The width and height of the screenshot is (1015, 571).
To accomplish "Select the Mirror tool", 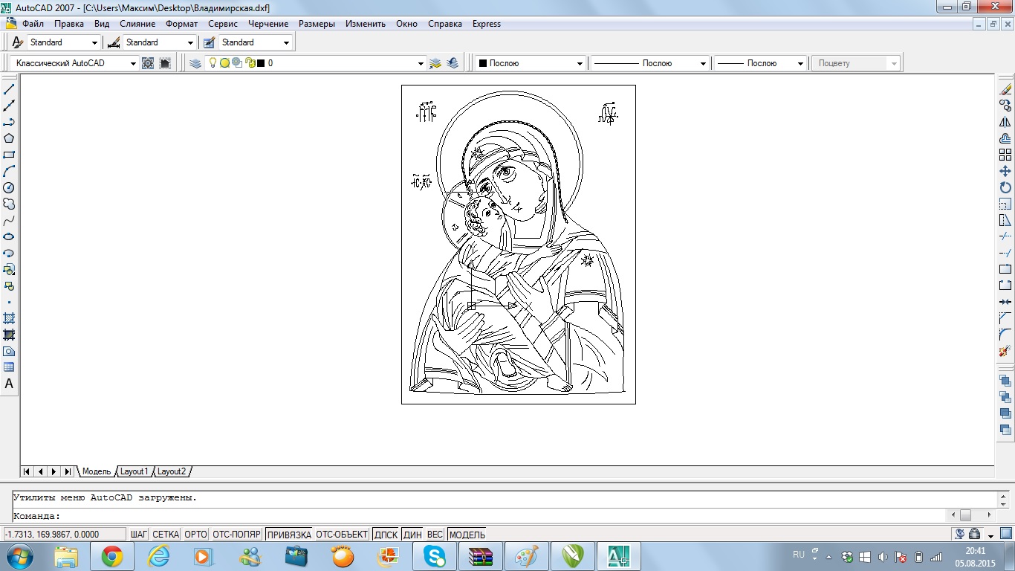I will tap(1005, 122).
